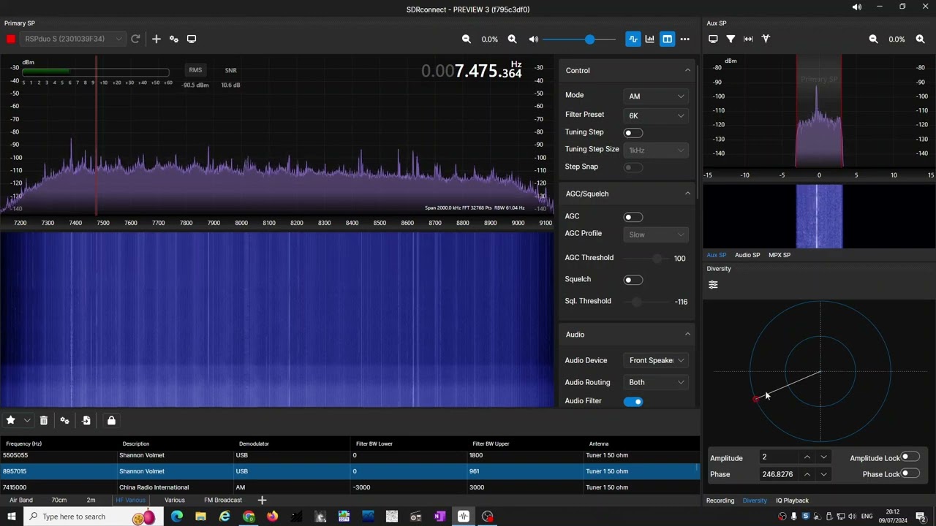The image size is (936, 526).
Task: Toggle the memory panel lock icon
Action: (111, 420)
